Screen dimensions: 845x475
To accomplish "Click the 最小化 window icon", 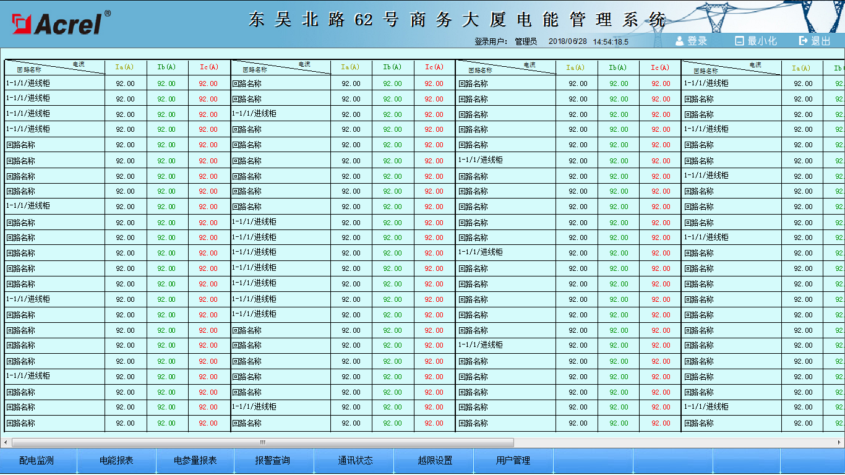I will click(739, 41).
